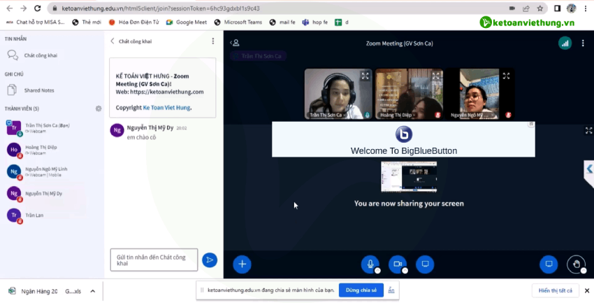Toggle screen share button in center toolbar
This screenshot has width=594, height=303.
click(424, 264)
